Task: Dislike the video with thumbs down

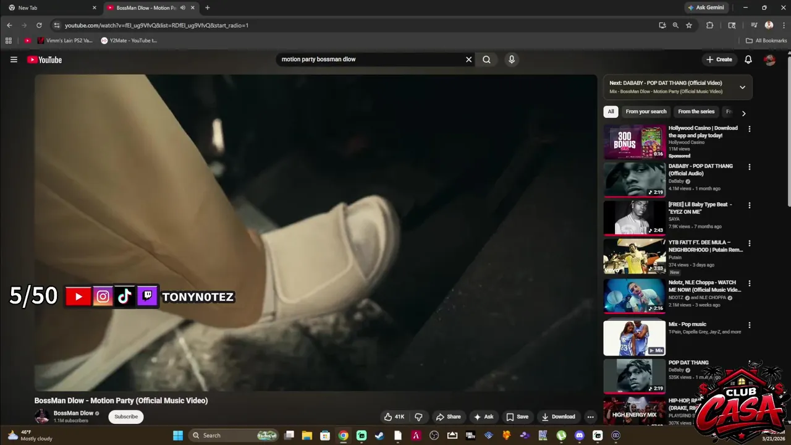Action: coord(418,417)
